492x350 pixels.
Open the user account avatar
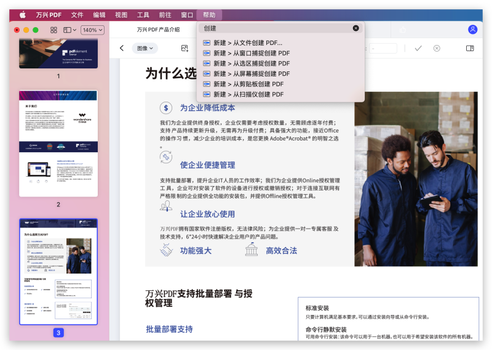[x=472, y=30]
